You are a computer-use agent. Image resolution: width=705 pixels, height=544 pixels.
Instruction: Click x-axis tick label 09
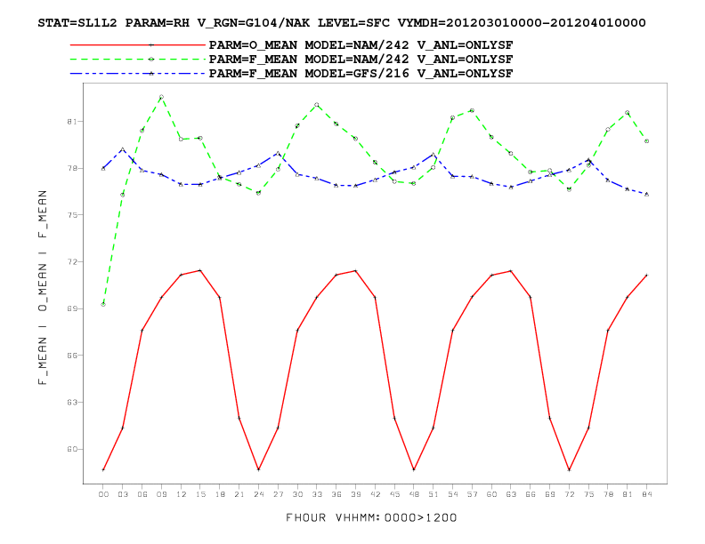pyautogui.click(x=161, y=494)
